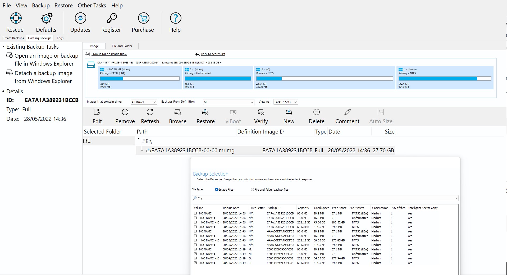The height and width of the screenshot is (275, 507).
Task: Click the Browse image icon
Action: click(x=177, y=112)
